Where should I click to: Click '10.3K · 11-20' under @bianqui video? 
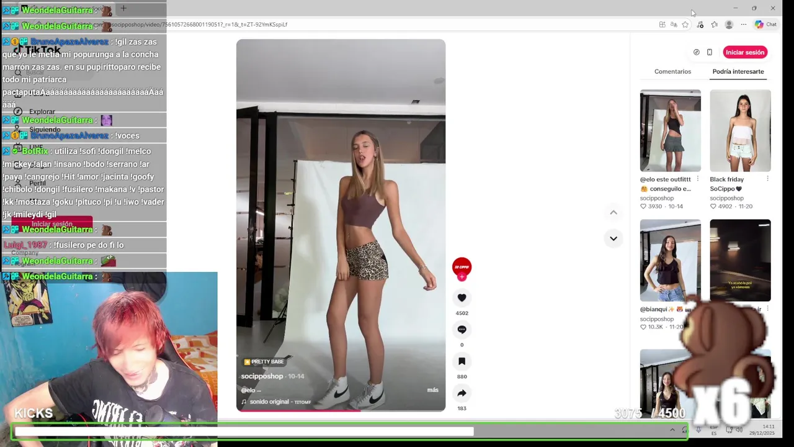coord(661,327)
